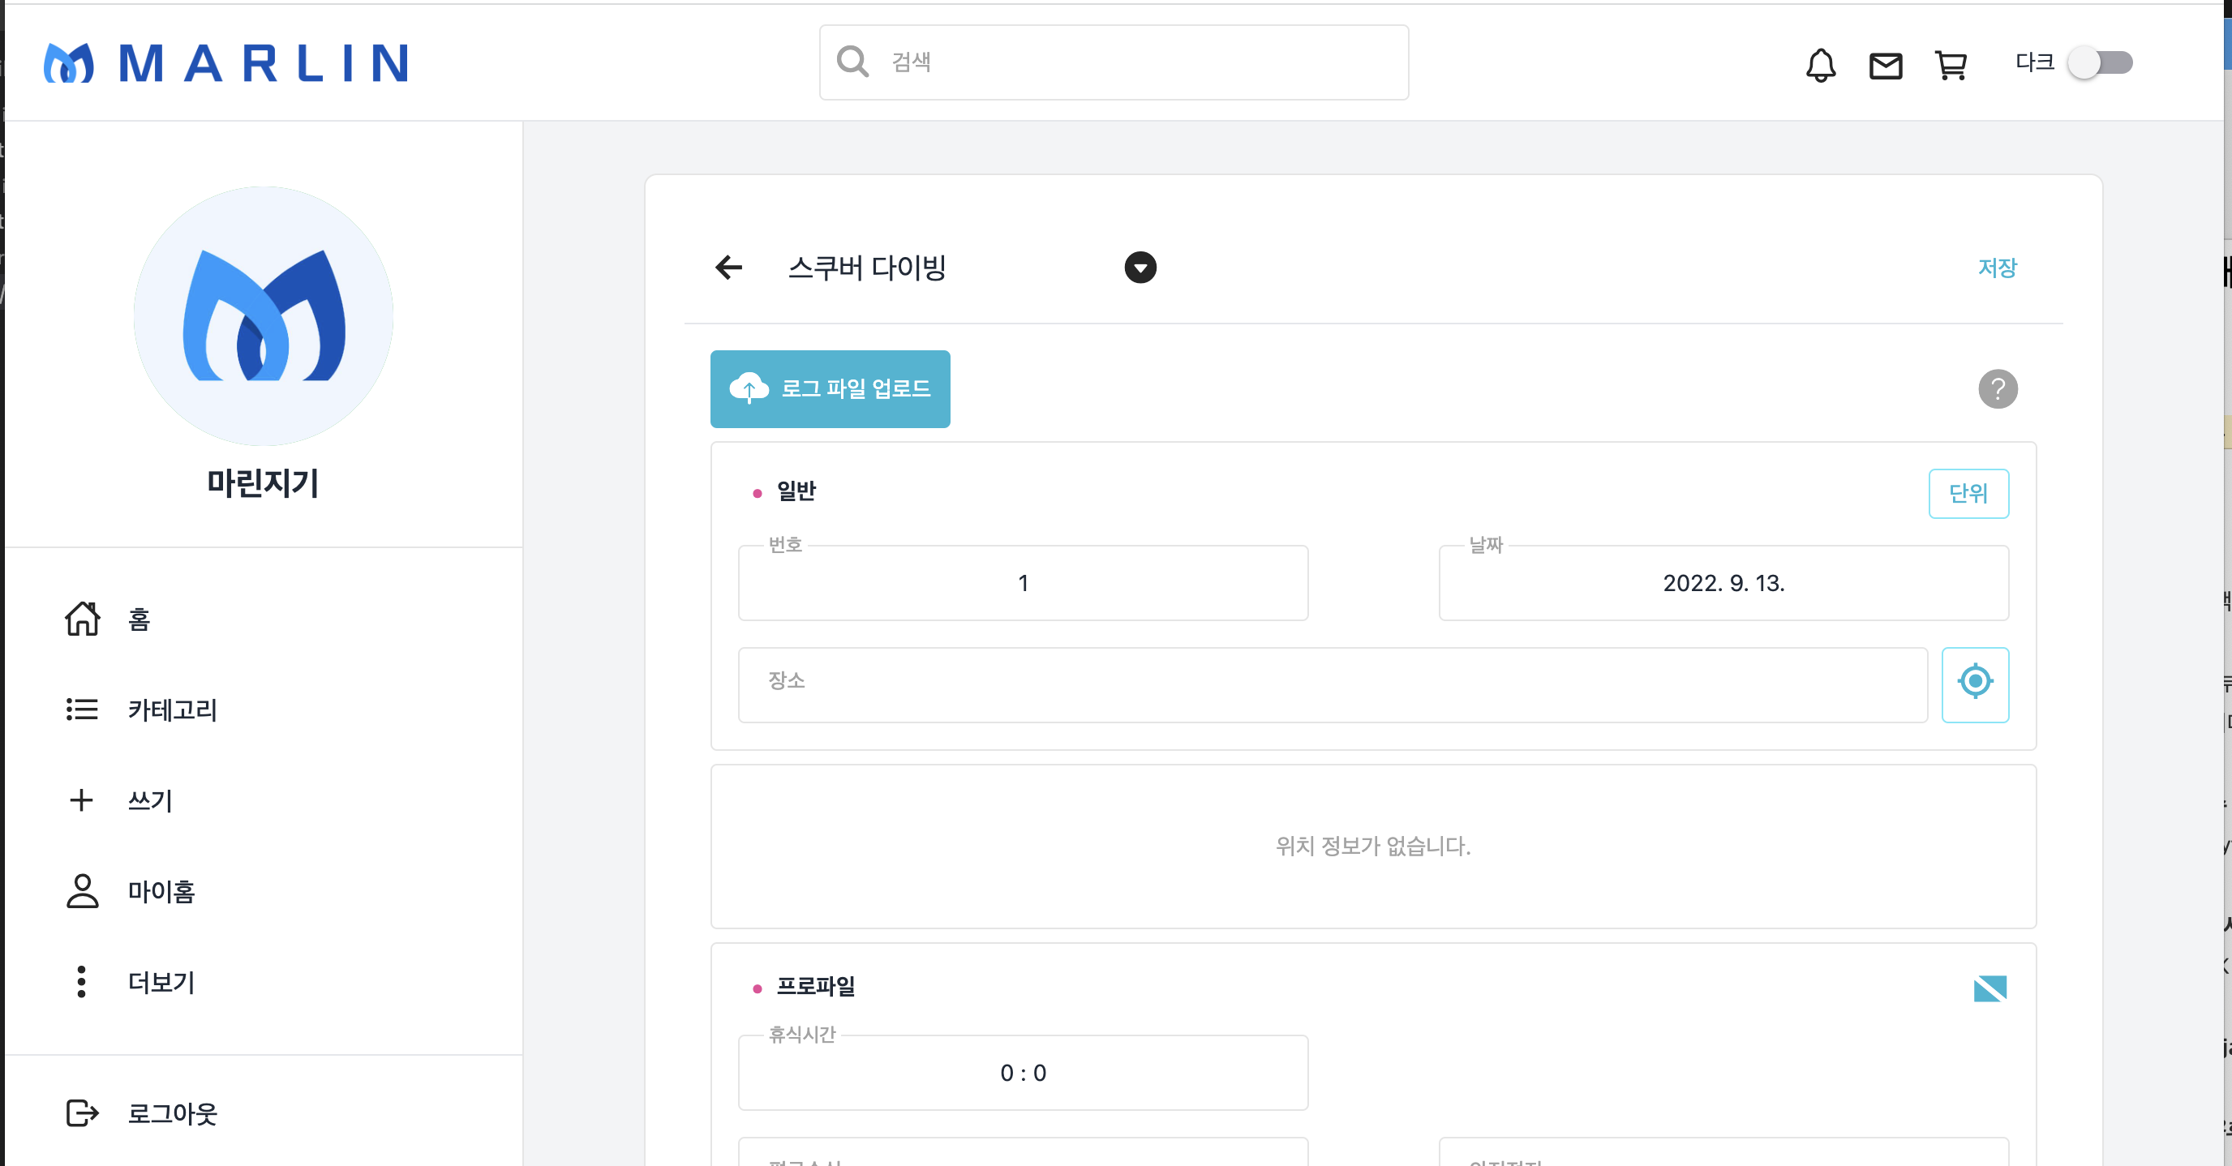
Task: Open the 날짜 date picker field
Action: pos(1723,583)
